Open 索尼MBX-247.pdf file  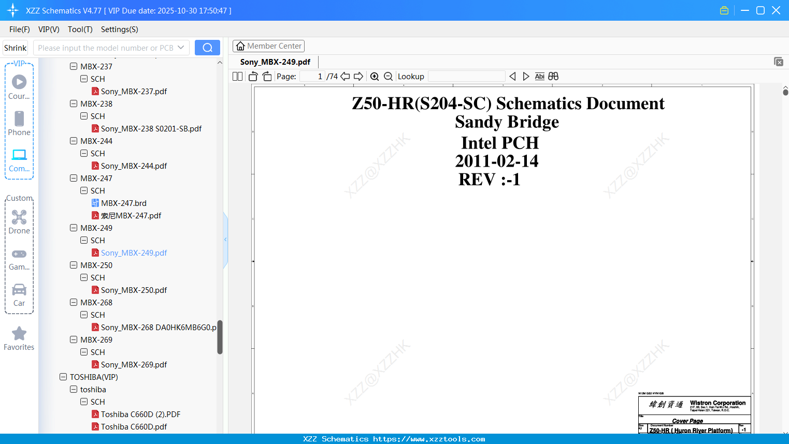click(x=131, y=216)
